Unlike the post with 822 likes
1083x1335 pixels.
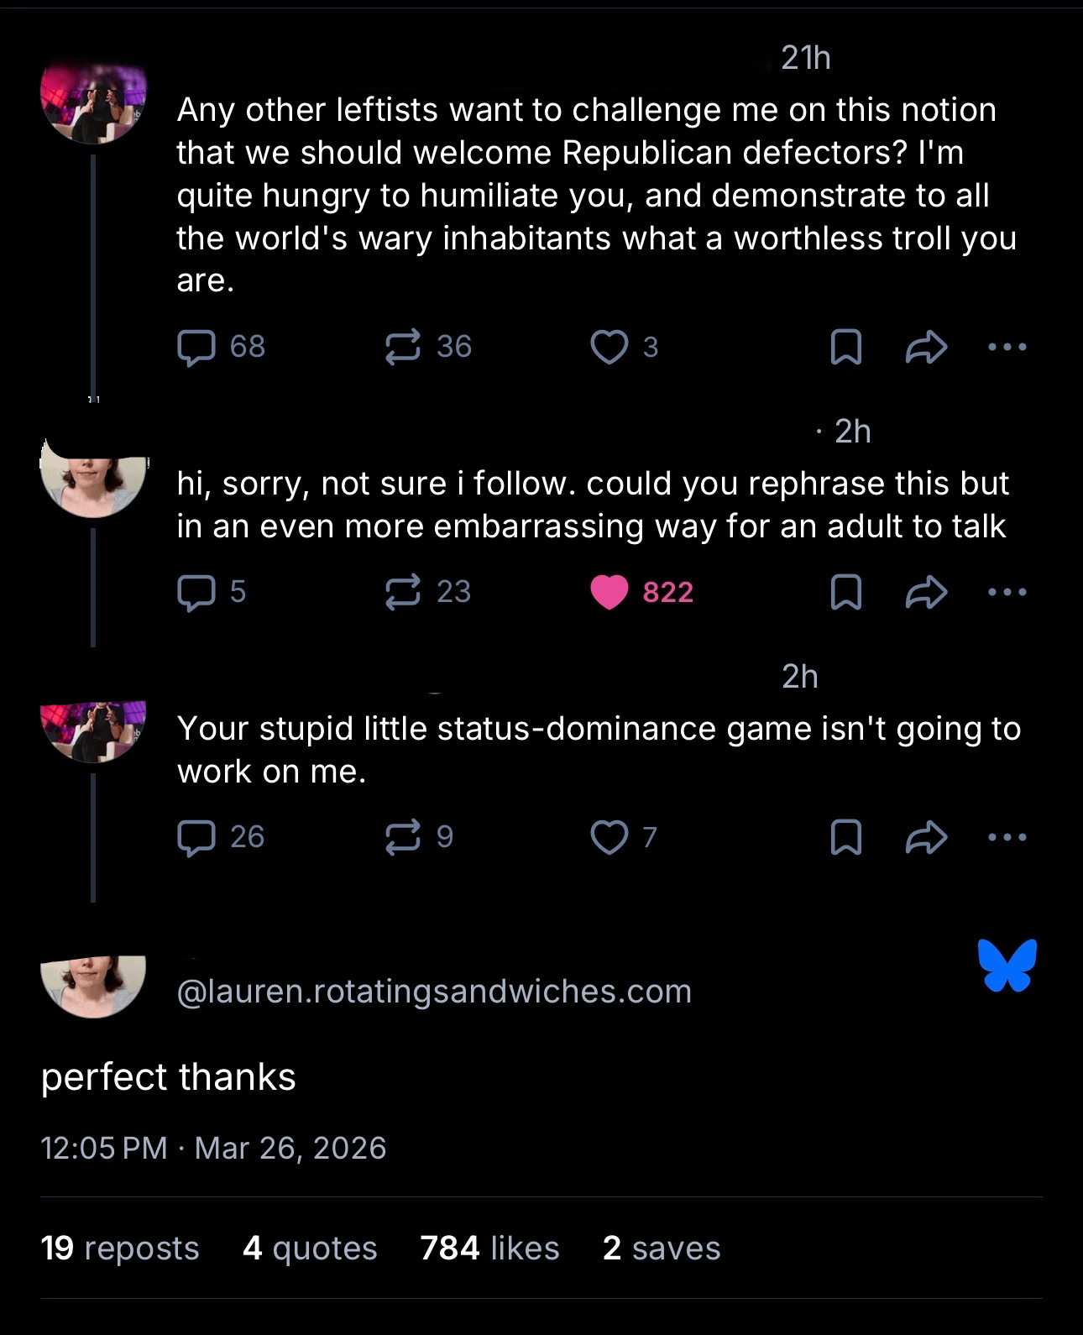[610, 592]
